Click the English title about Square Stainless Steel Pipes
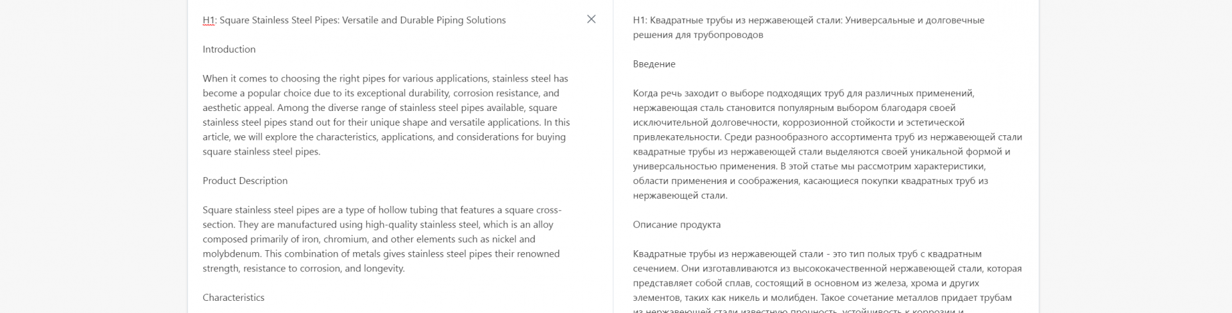 (x=354, y=20)
